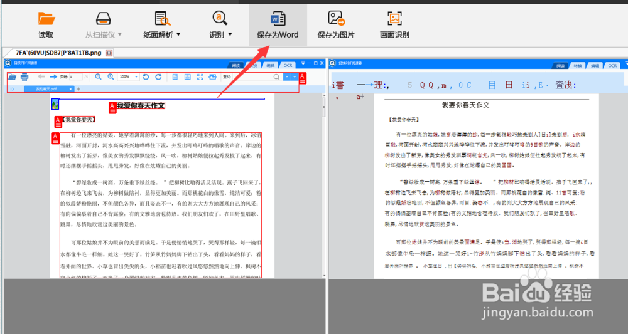
Task: Open the 从扫描仪 scanner dropdown
Action: (x=104, y=25)
